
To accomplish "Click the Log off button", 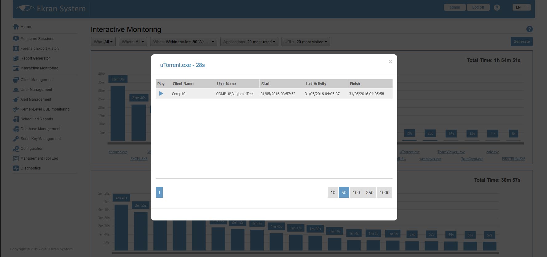I will point(478,7).
